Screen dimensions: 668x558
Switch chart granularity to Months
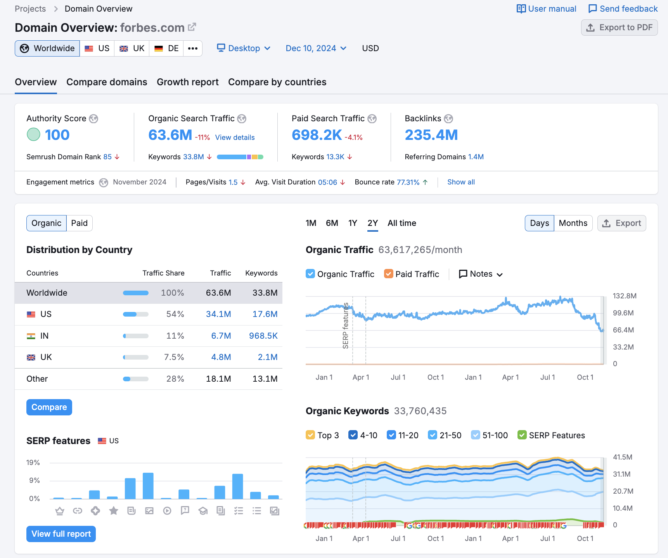pyautogui.click(x=573, y=223)
